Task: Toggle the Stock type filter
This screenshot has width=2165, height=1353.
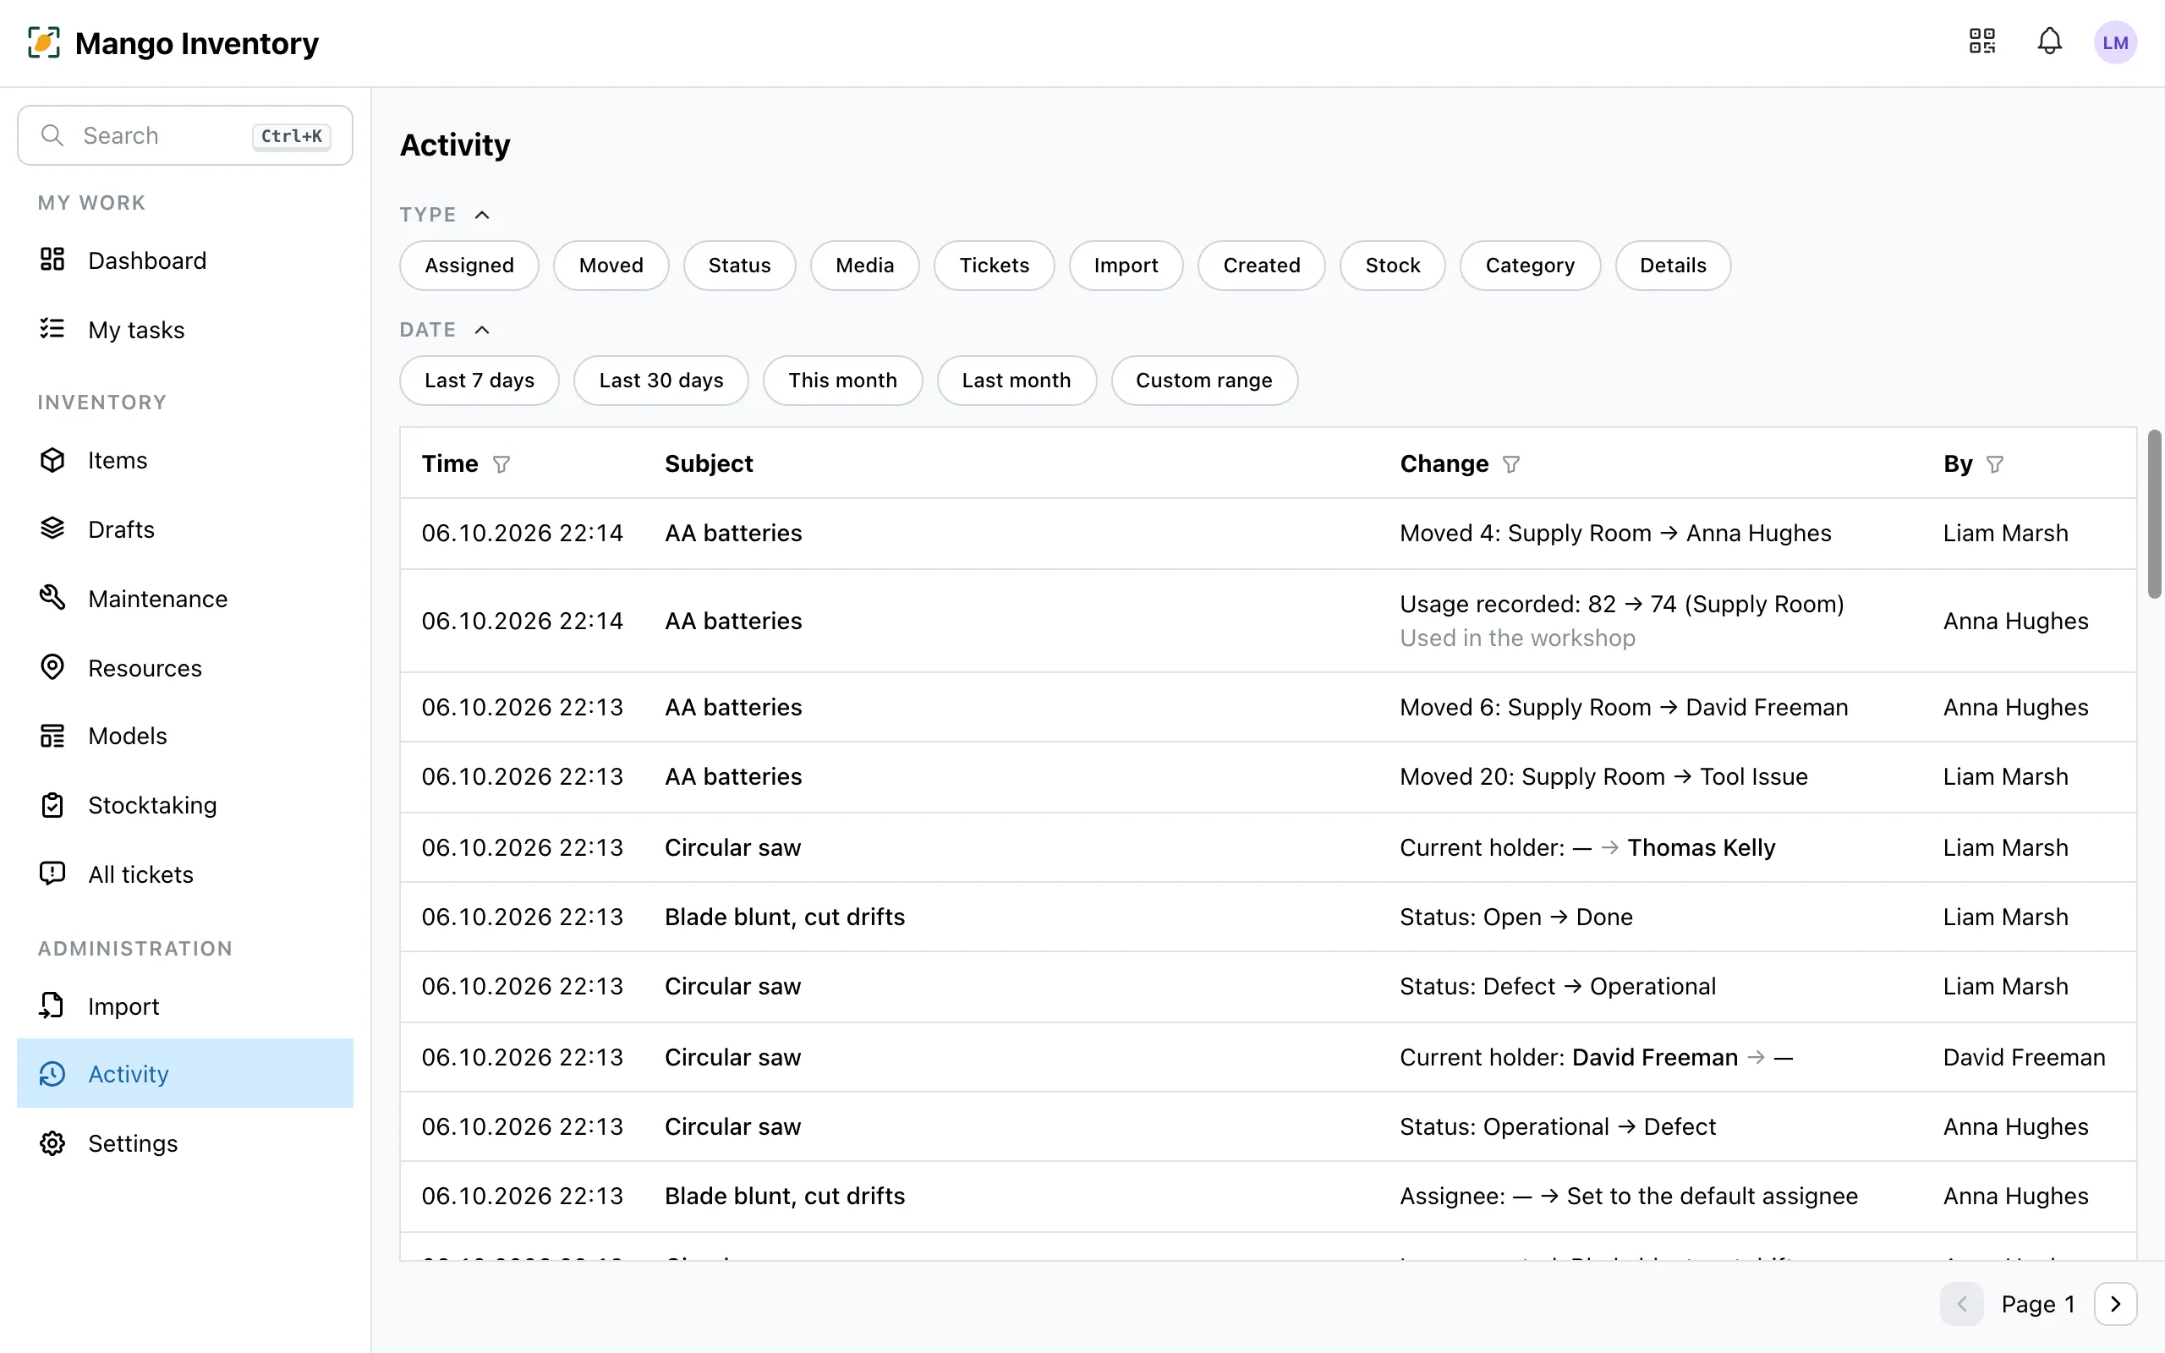Action: (1392, 265)
